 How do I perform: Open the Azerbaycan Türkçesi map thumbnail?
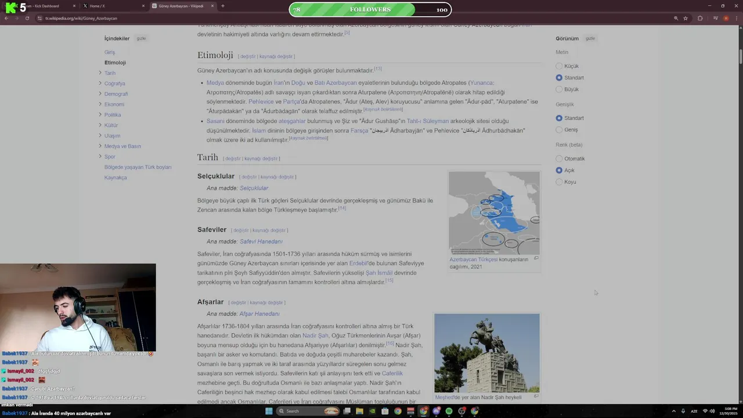click(x=494, y=213)
